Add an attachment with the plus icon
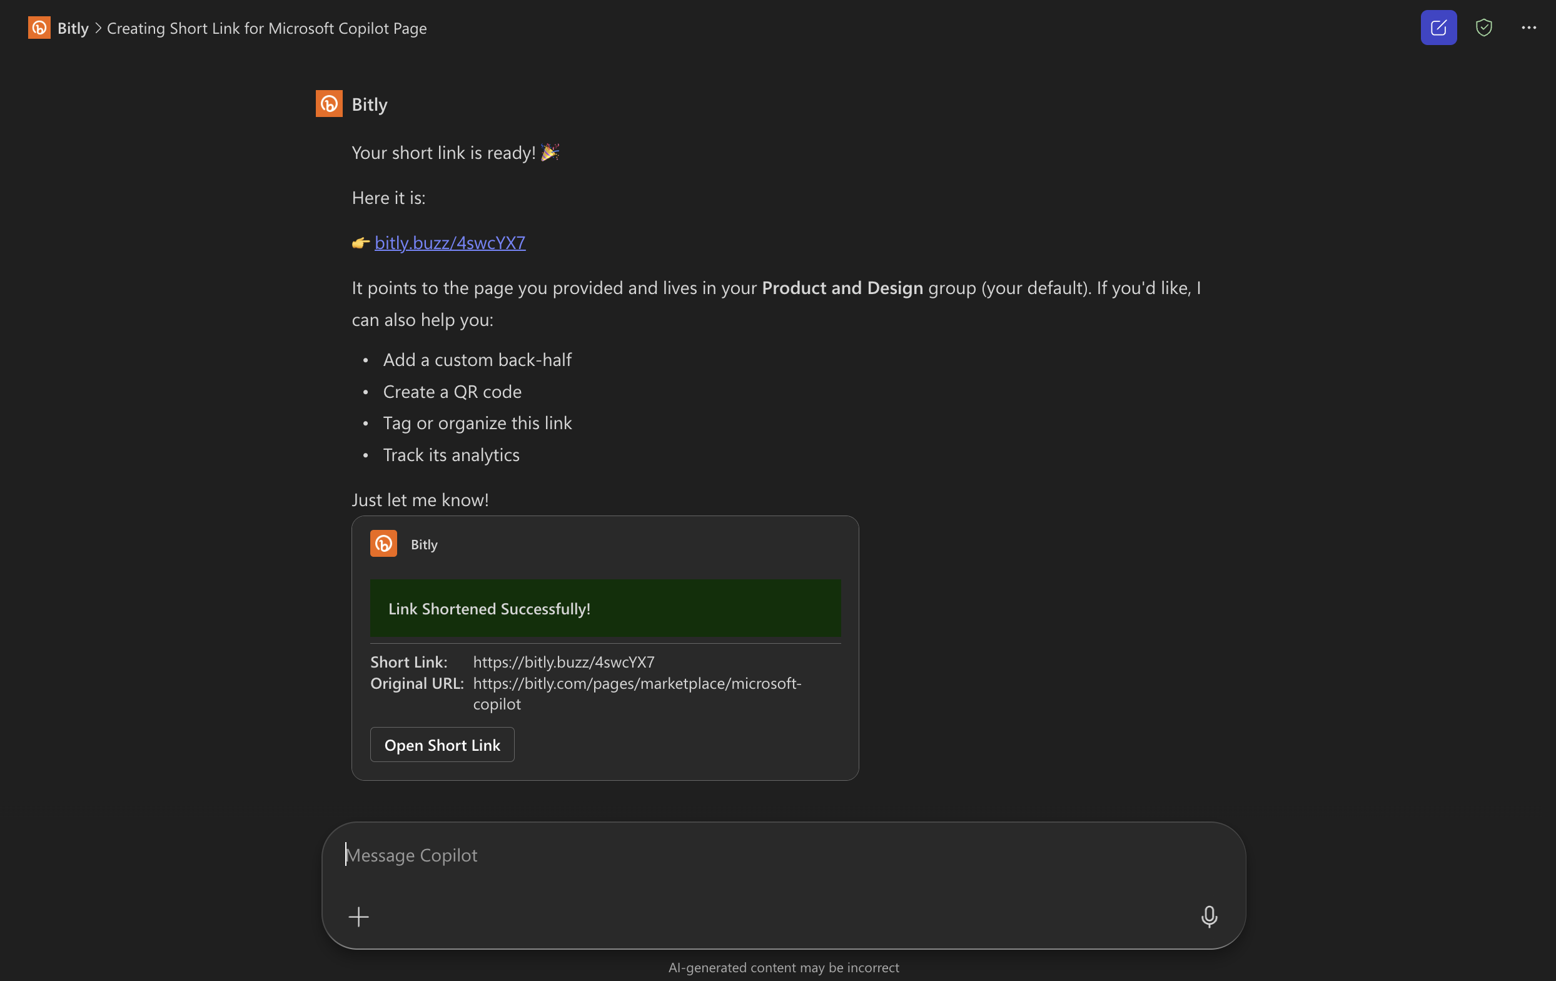 click(358, 917)
